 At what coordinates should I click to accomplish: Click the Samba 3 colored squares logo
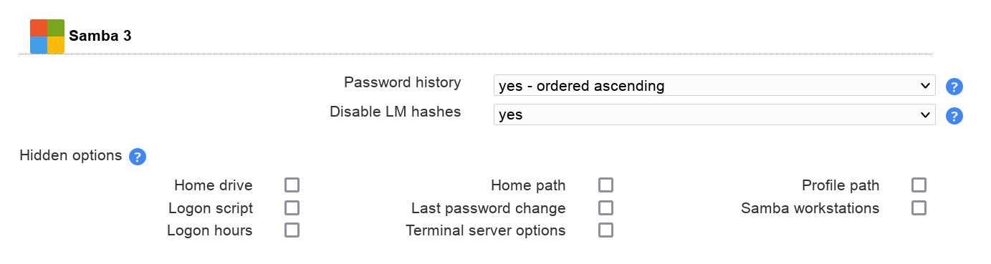tap(47, 36)
